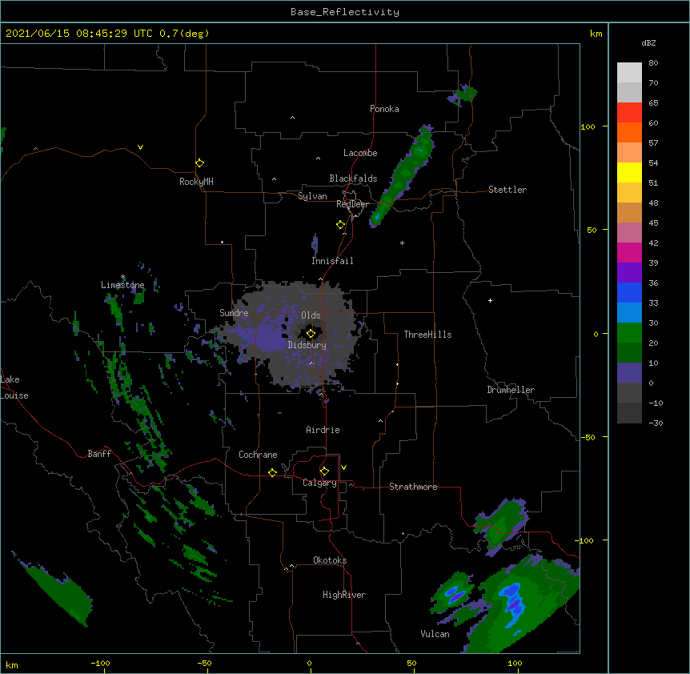
Task: Click the yellow 54 dBZ legend color
Action: pos(629,172)
